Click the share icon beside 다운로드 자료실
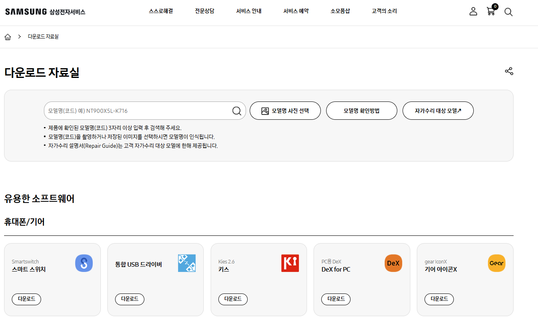 pos(509,71)
